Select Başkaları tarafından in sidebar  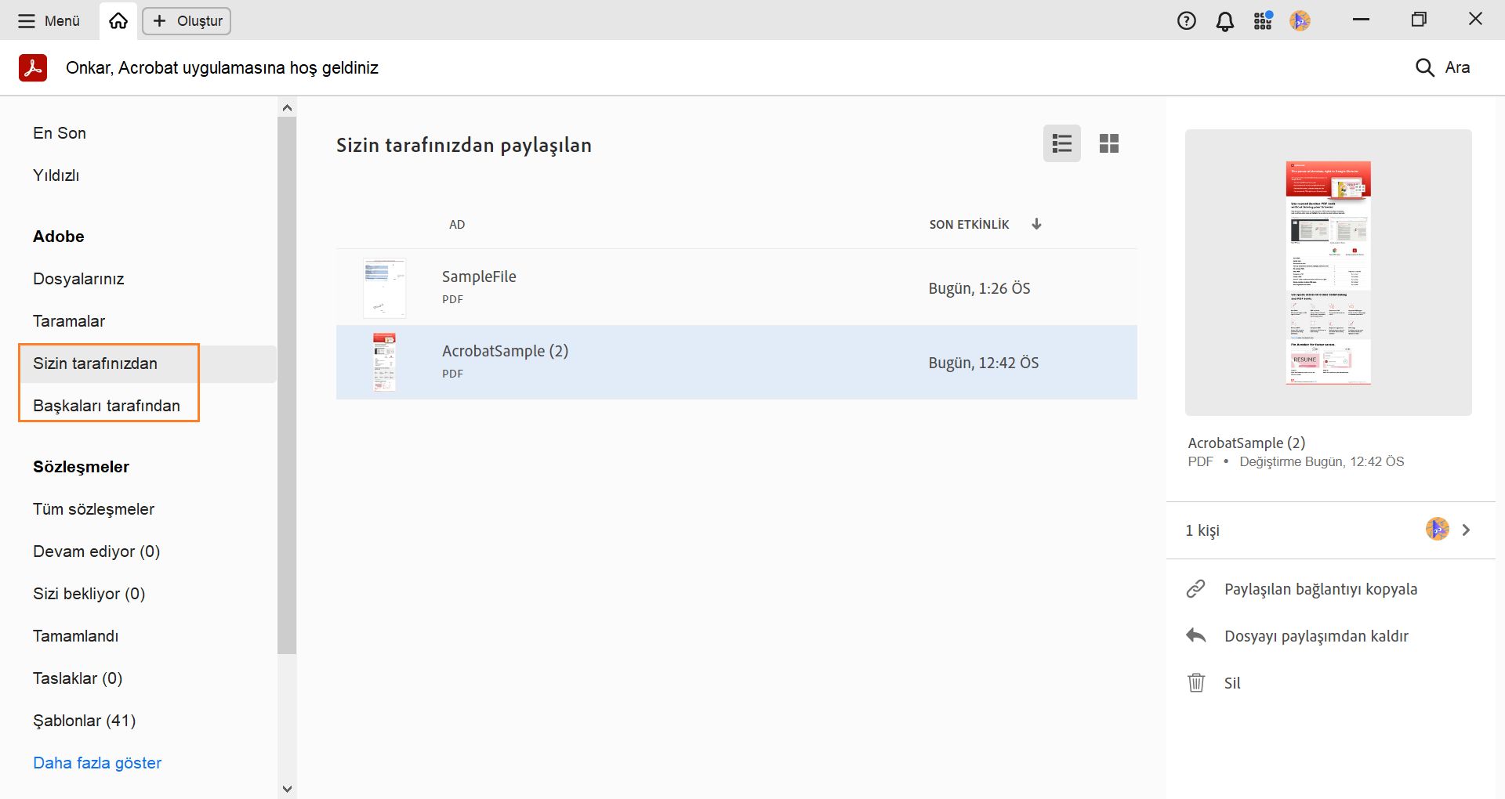point(107,406)
